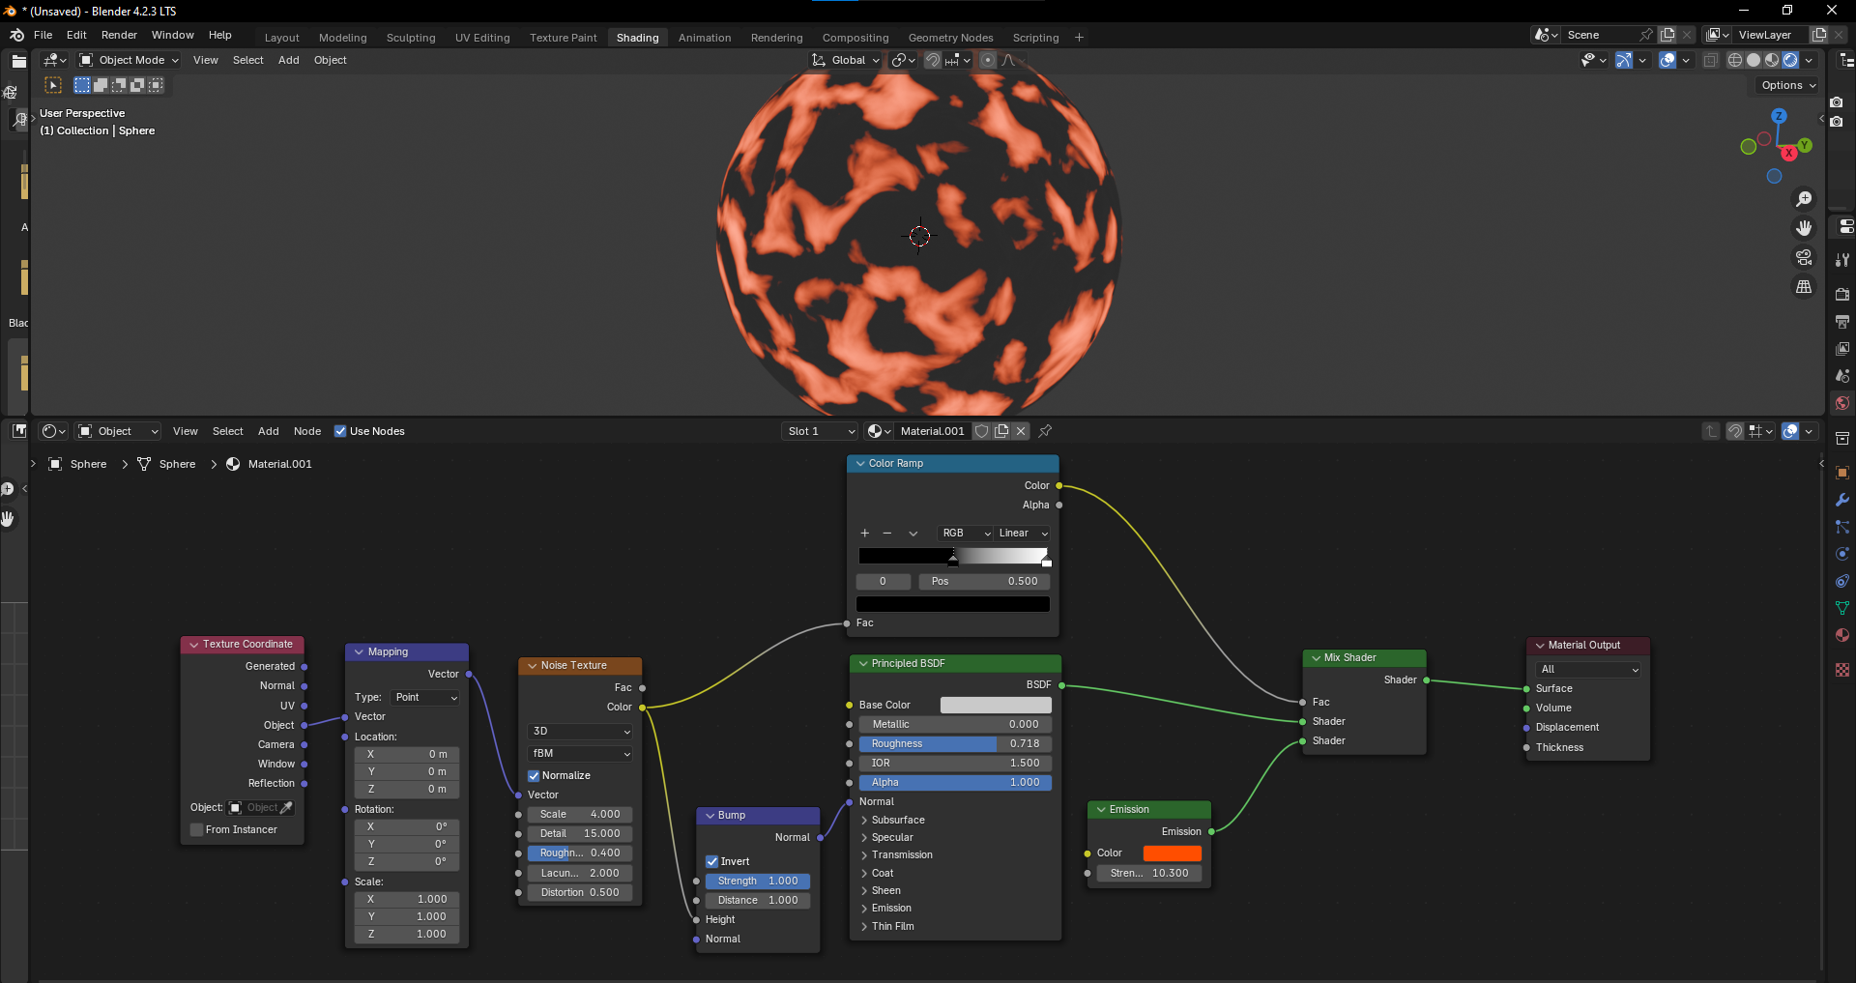
Task: Enable Use Nodes in the shader editor
Action: point(340,431)
